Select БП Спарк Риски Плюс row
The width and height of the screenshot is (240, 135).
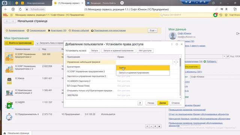click(x=123, y=86)
